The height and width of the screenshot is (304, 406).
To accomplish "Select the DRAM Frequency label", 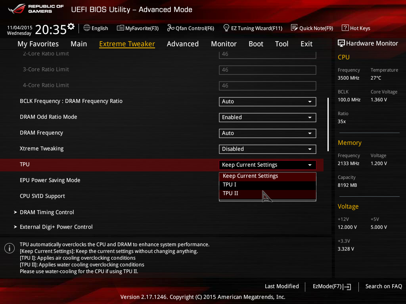I will pos(41,133).
